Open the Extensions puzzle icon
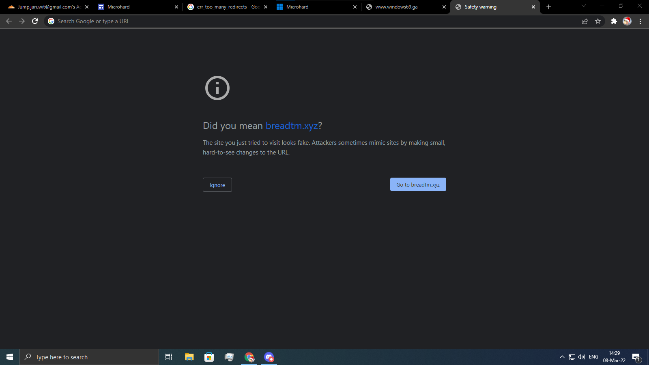Viewport: 649px width, 365px height. 614,21
